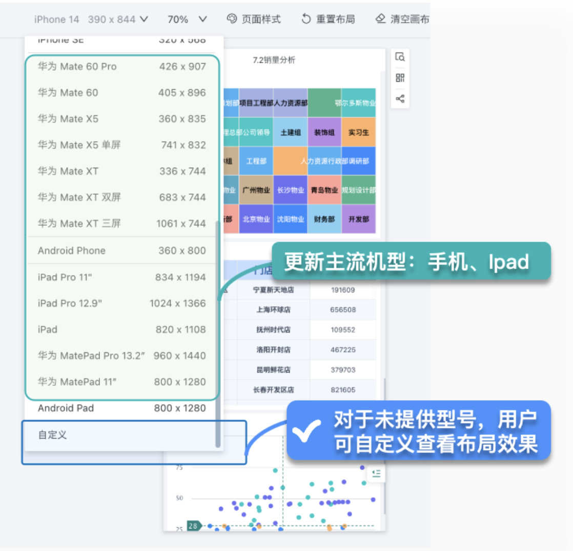Click the 656508 value cell
The image size is (573, 551).
[343, 310]
